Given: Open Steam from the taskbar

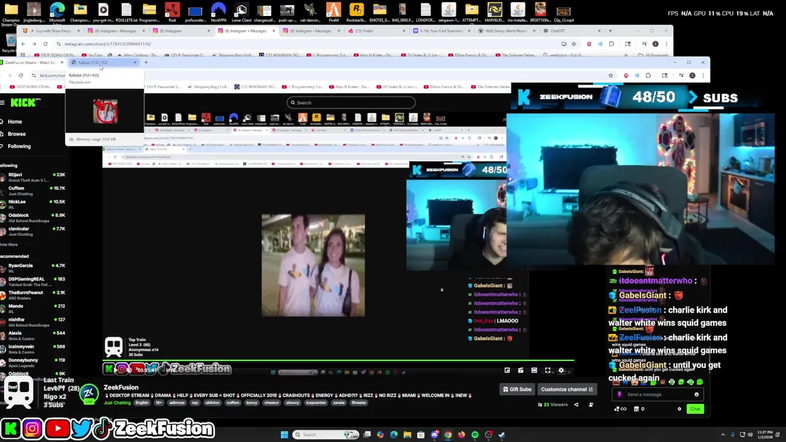Looking at the screenshot, I should (x=502, y=435).
